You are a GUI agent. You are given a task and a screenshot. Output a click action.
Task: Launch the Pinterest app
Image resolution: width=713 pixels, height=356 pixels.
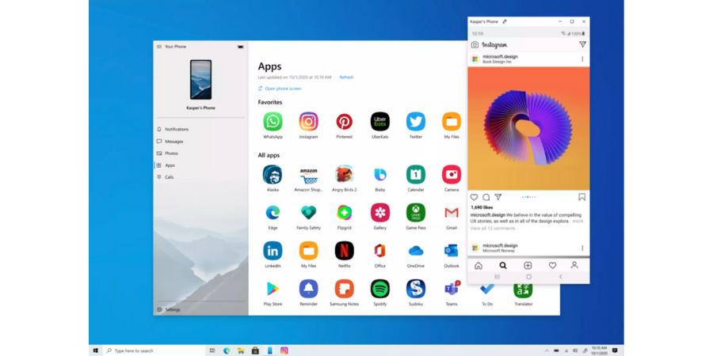click(x=344, y=122)
